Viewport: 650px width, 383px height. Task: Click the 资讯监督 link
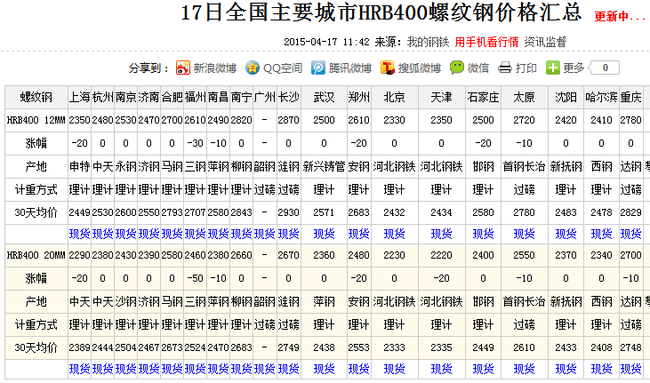pyautogui.click(x=545, y=42)
